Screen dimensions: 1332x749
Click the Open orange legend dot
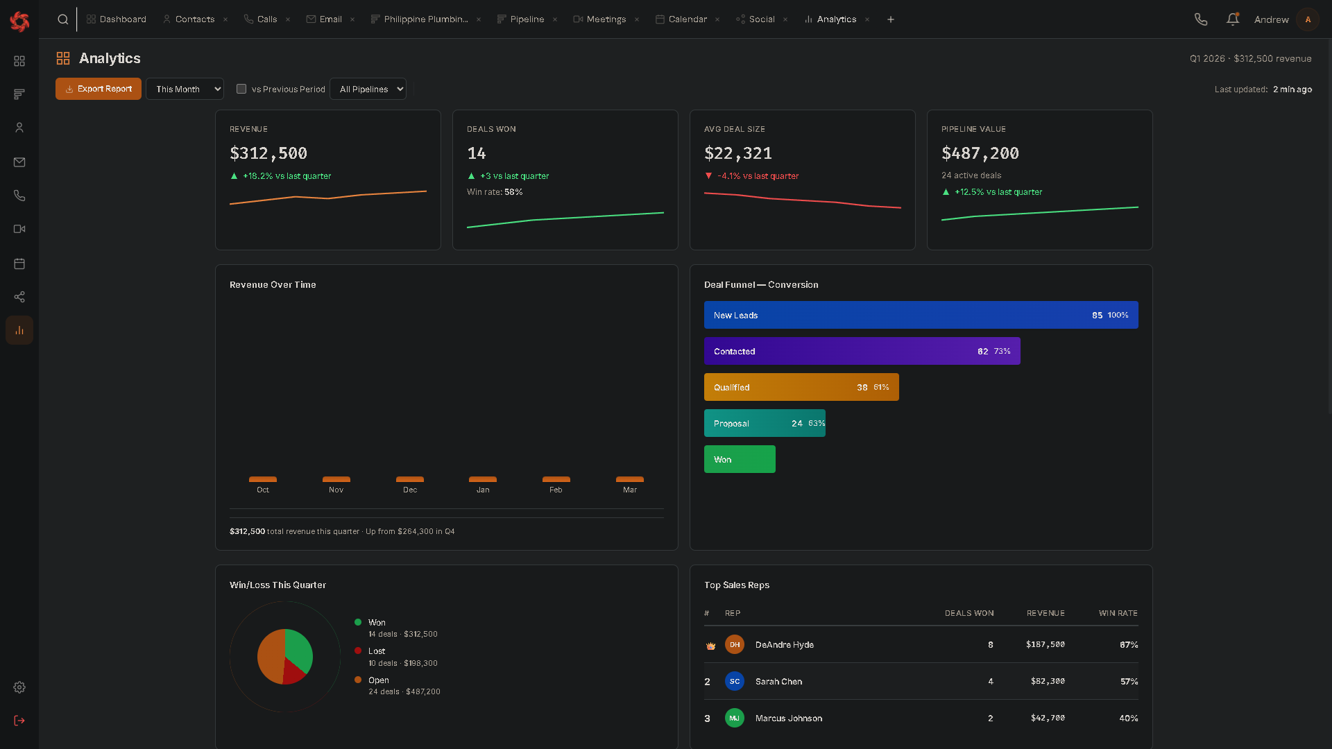358,680
